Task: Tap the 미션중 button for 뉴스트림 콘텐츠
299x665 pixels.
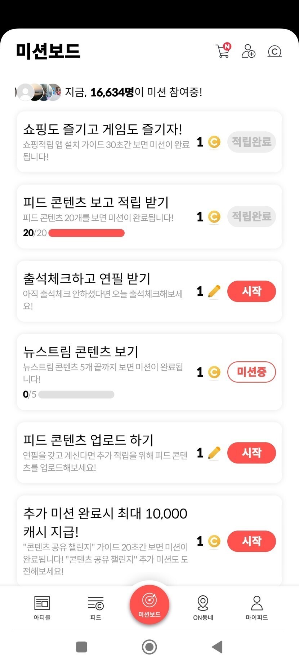Action: click(251, 372)
